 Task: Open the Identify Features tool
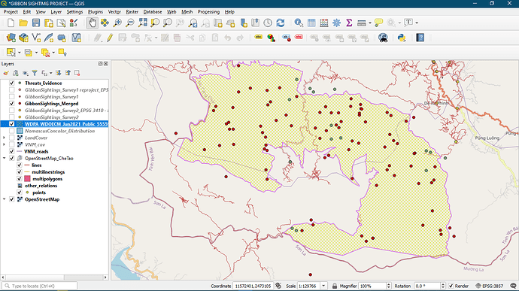[299, 23]
